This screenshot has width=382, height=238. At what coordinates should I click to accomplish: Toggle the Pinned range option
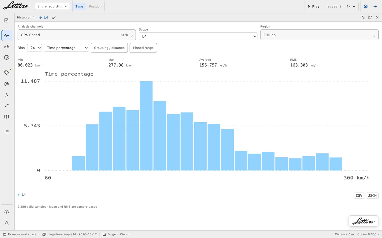[x=143, y=48]
